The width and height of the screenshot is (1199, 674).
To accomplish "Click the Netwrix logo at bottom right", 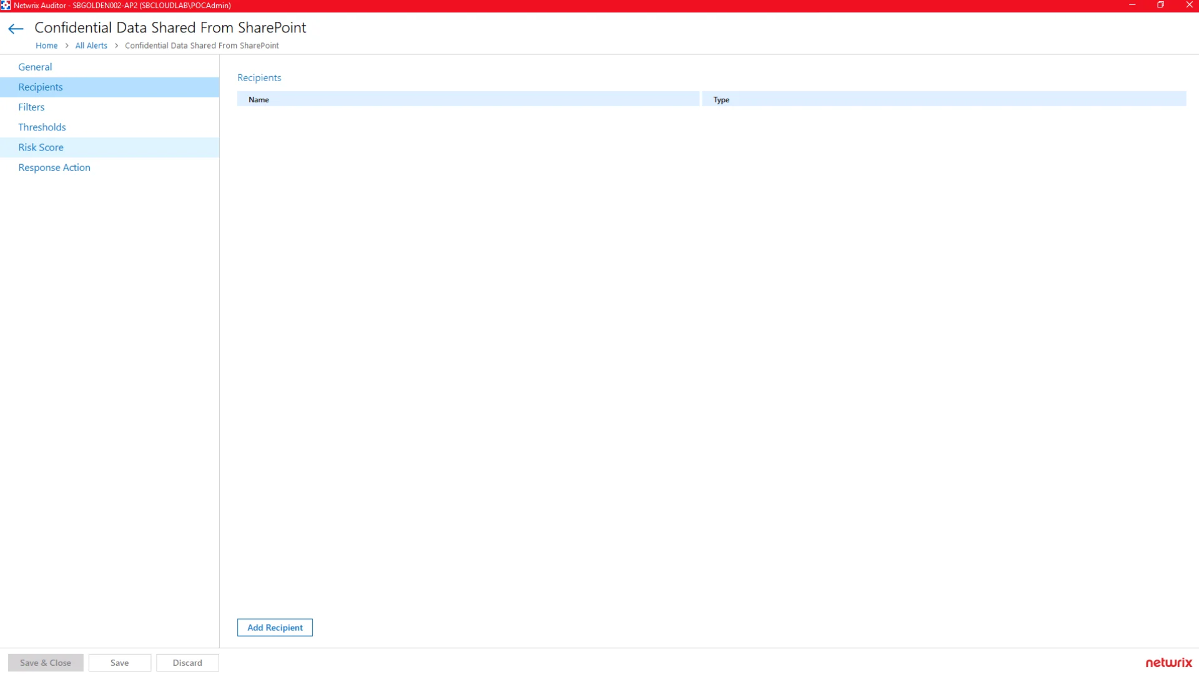I will point(1168,663).
